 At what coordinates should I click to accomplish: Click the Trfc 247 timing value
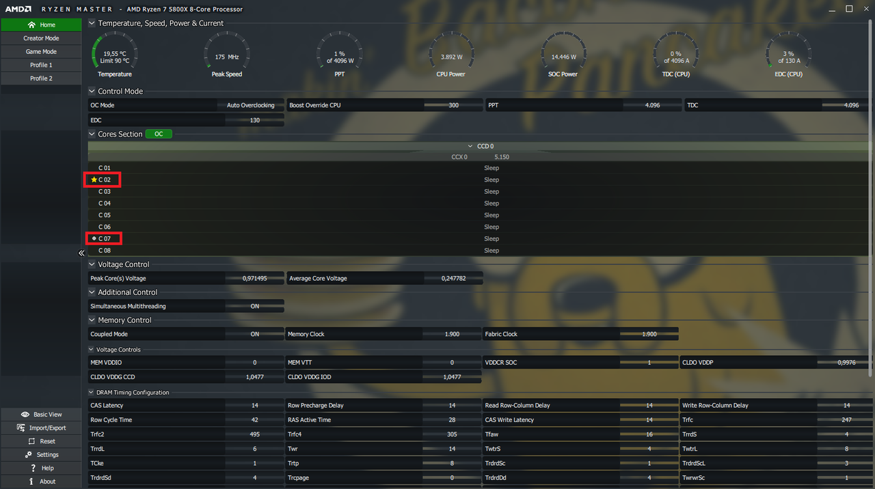[x=846, y=420]
